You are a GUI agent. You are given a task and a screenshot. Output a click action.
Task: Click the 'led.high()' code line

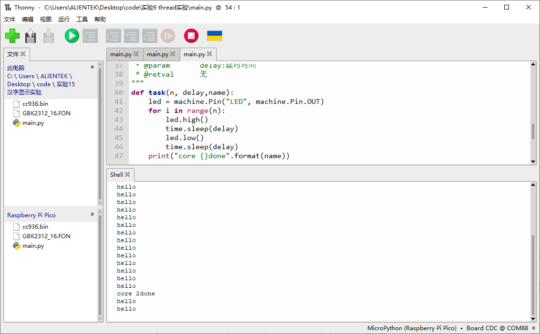[x=187, y=120]
